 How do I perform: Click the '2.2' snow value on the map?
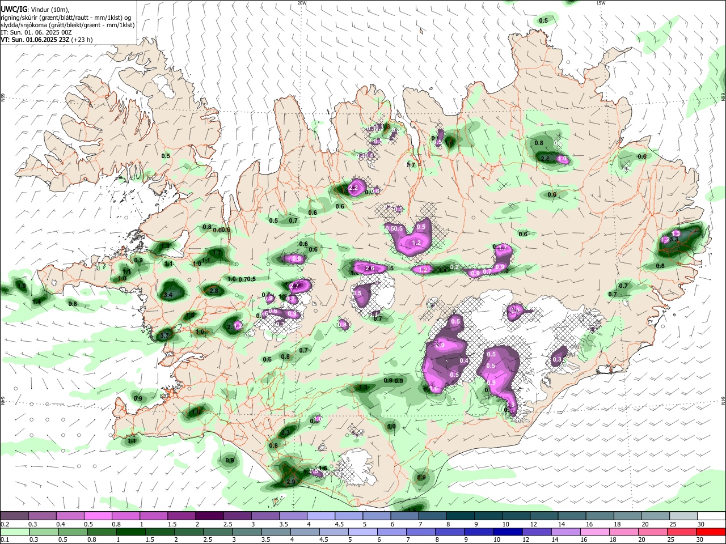353,188
